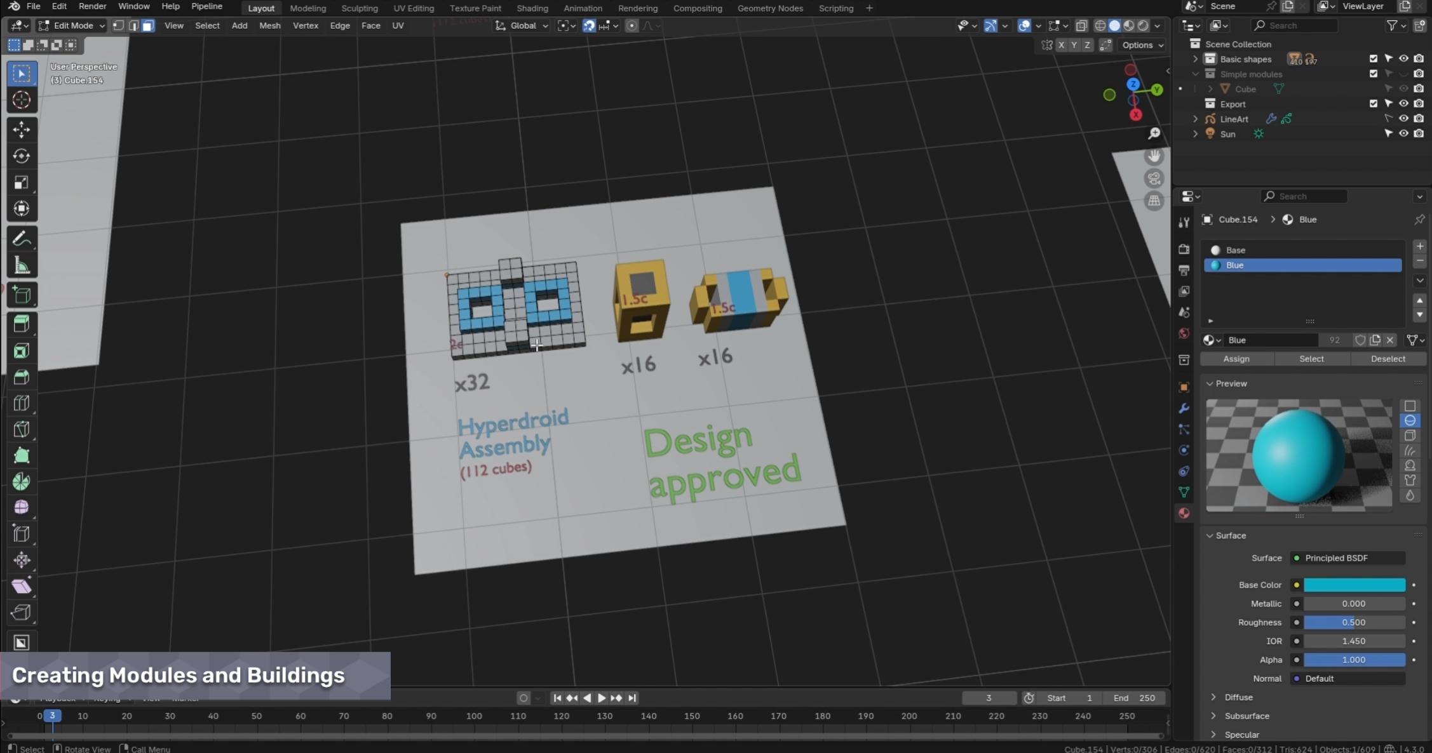This screenshot has height=753, width=1432.
Task: Click the Assign material button
Action: (x=1236, y=359)
